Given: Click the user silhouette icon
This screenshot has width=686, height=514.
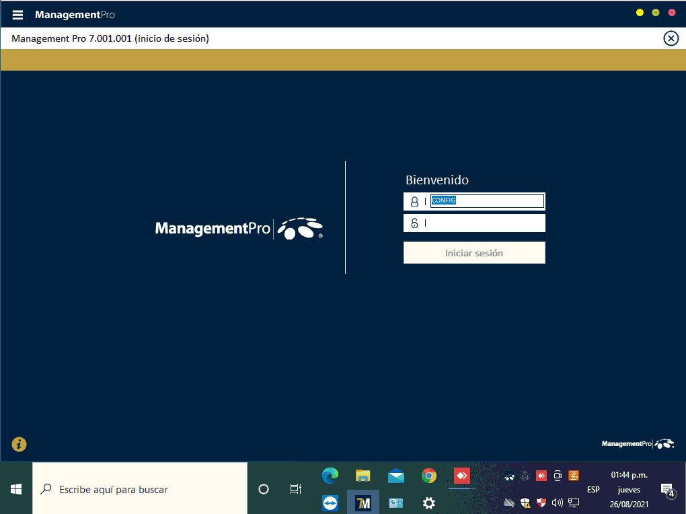Looking at the screenshot, I should [x=414, y=201].
